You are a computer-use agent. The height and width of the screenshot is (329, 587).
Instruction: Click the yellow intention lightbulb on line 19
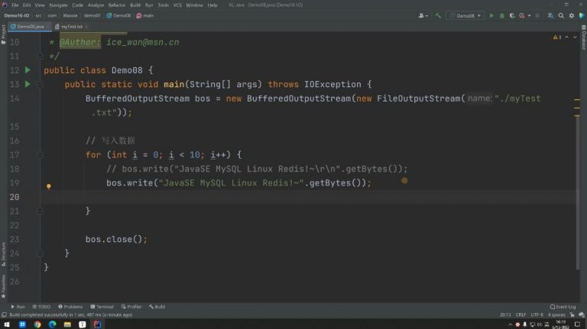[48, 185]
